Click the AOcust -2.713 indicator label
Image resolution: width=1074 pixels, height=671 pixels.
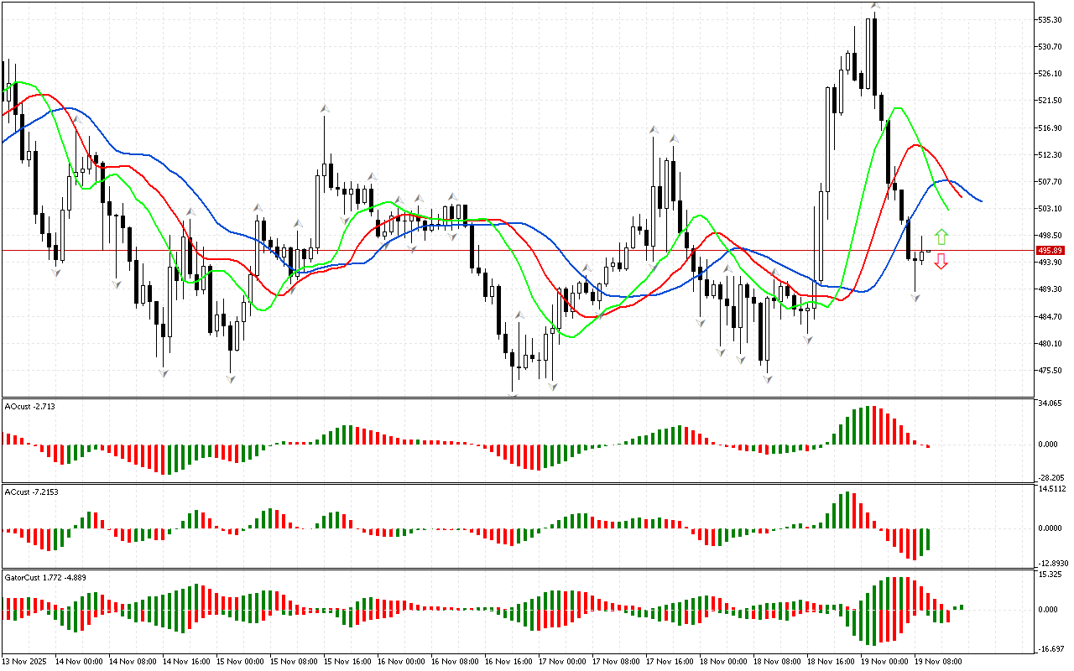click(x=30, y=406)
